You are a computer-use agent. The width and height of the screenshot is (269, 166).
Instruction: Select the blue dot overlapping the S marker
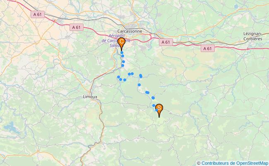[156, 110]
